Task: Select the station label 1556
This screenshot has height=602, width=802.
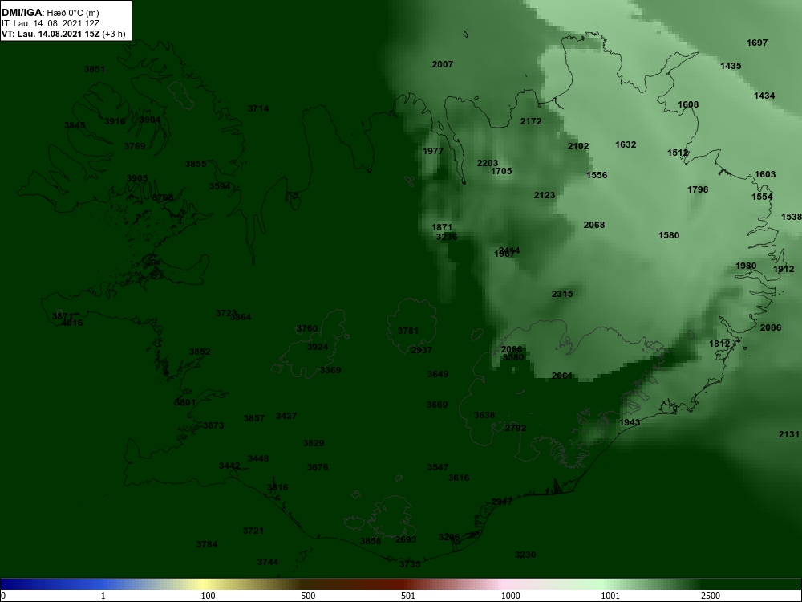Action: click(597, 175)
